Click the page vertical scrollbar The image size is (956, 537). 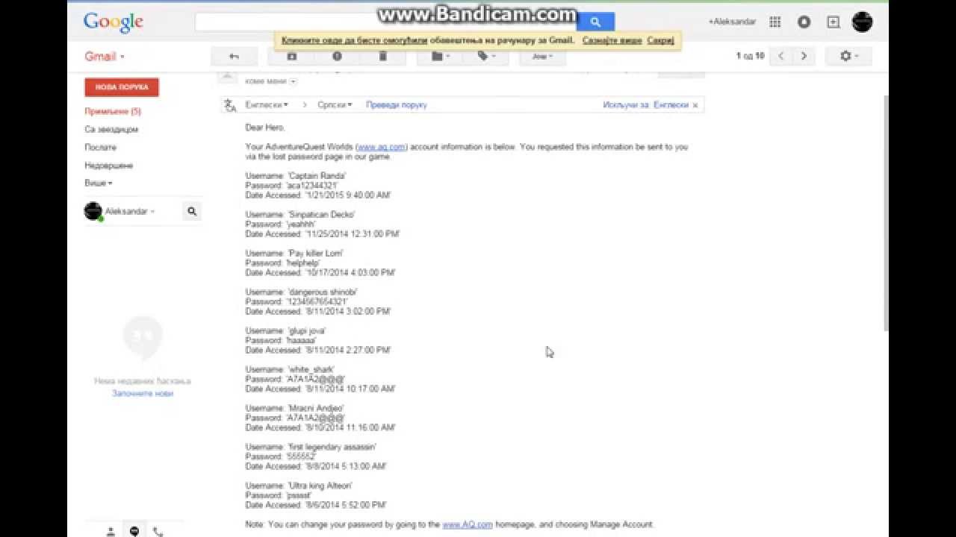[887, 213]
